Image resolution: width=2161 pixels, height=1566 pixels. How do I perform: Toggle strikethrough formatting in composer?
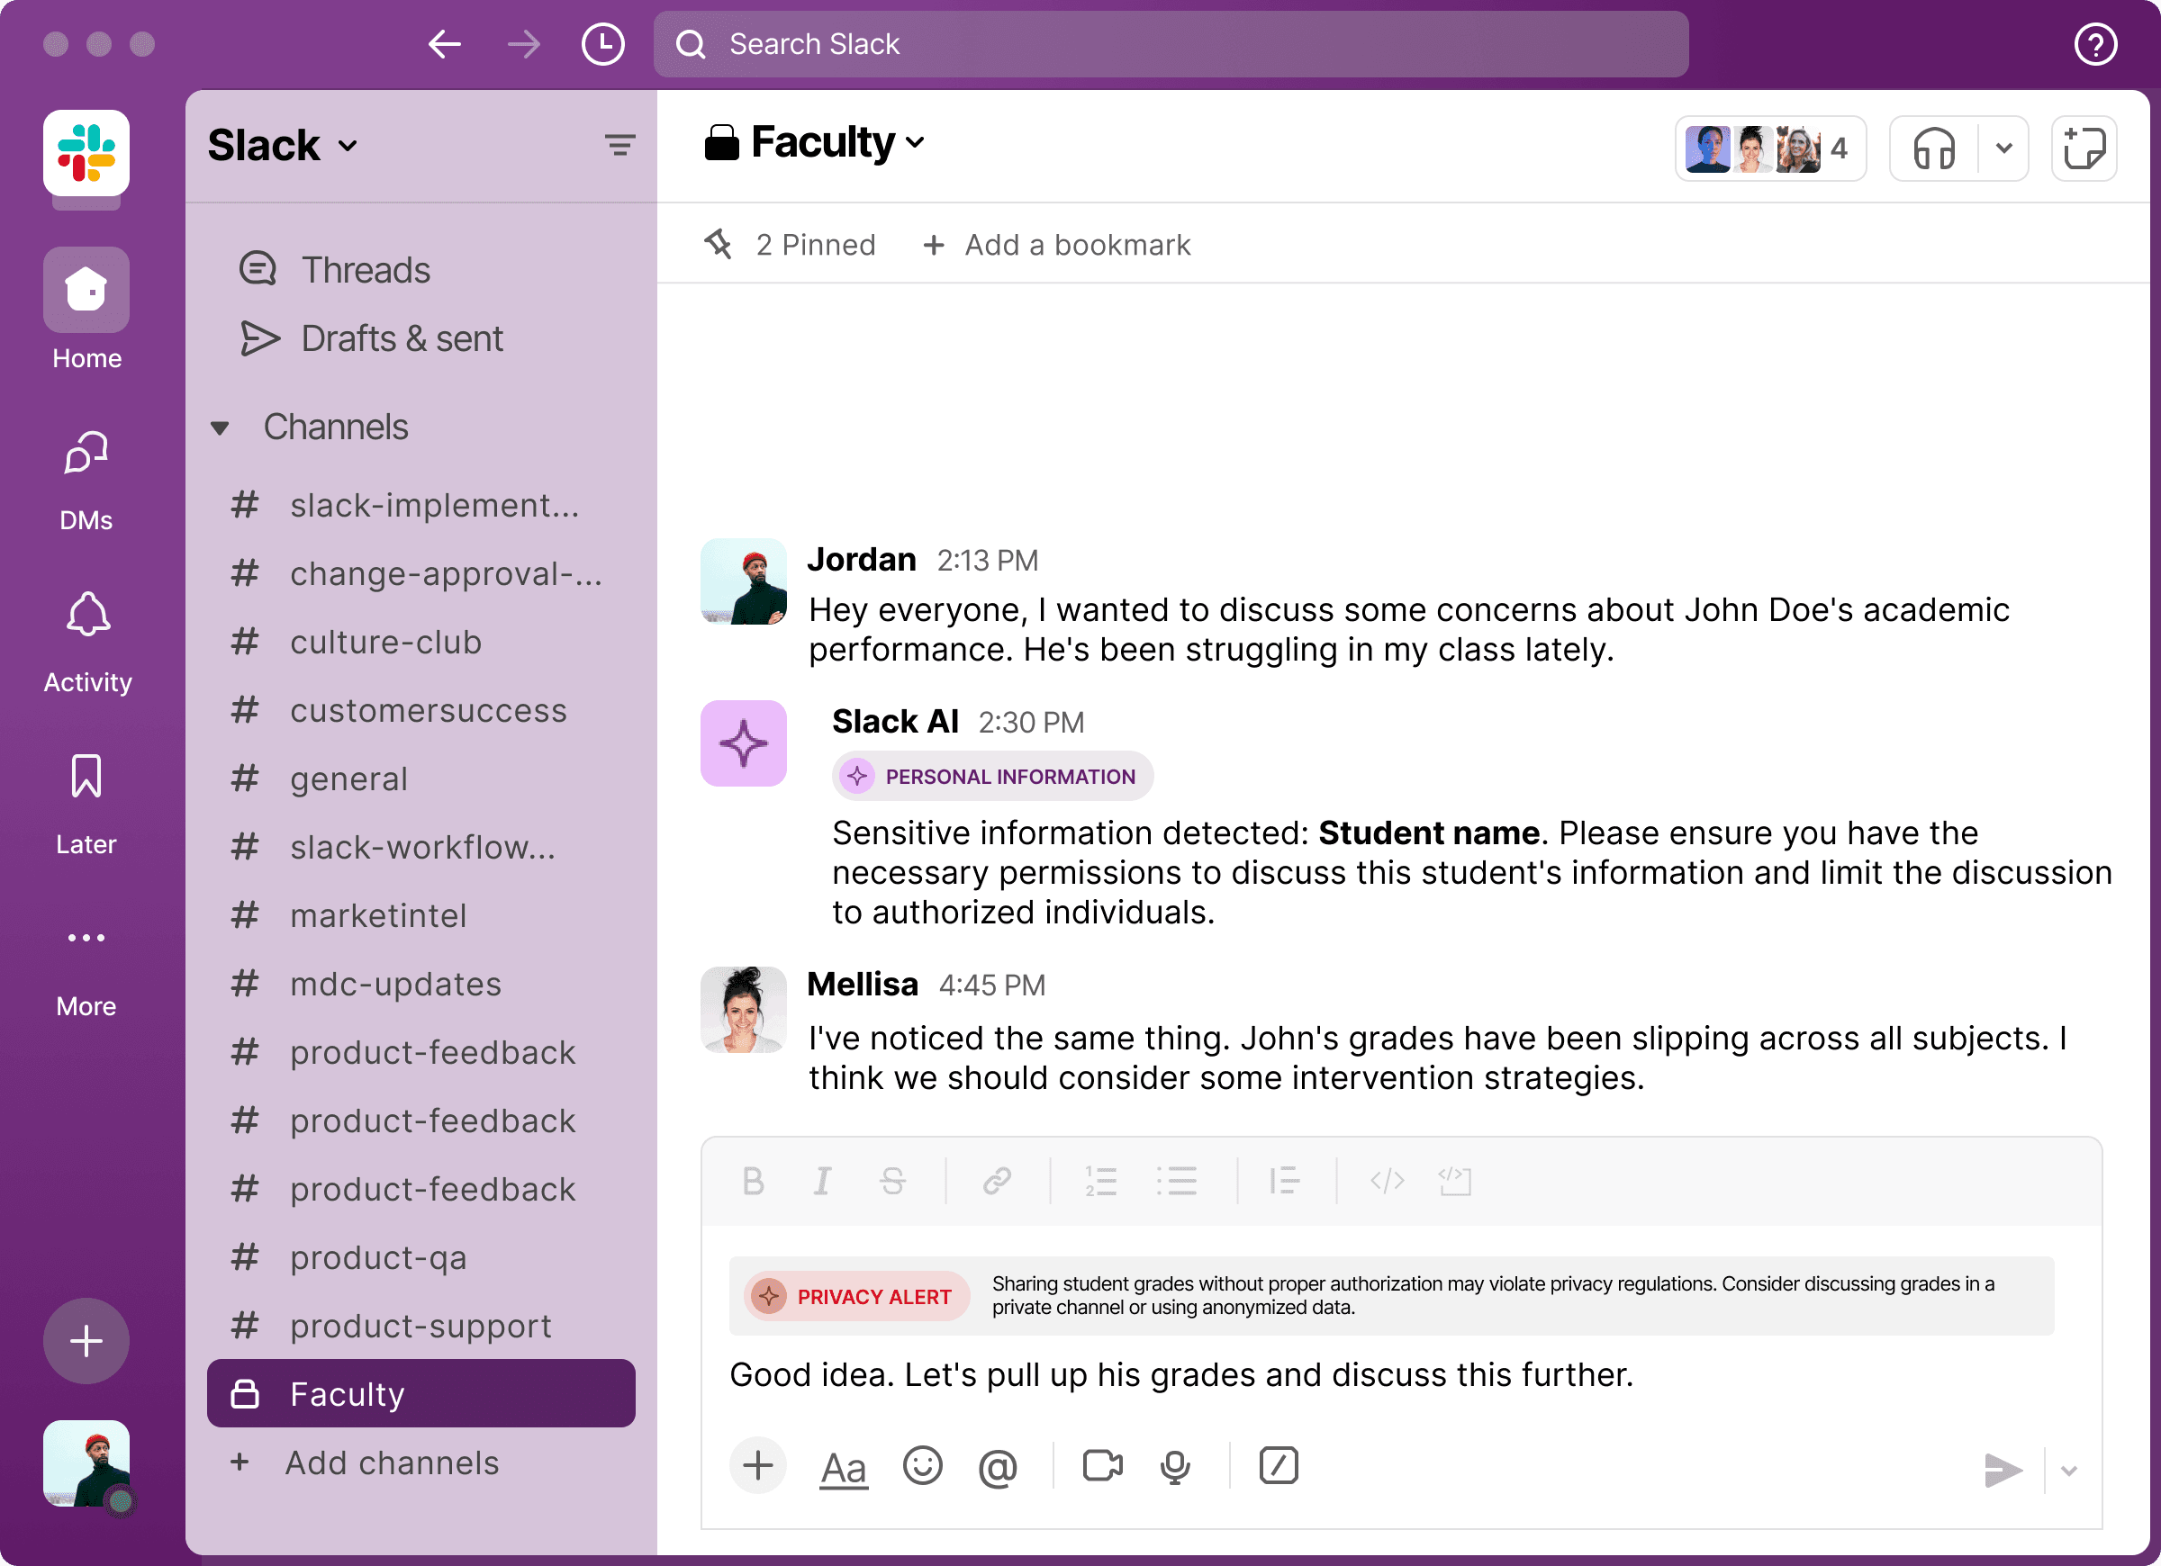[893, 1181]
